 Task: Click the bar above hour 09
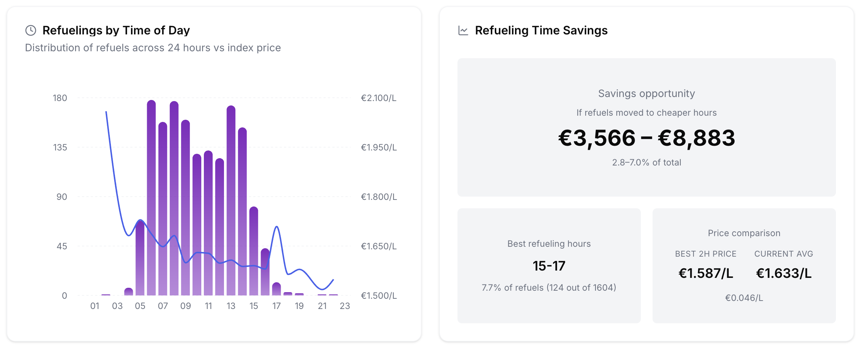(186, 209)
